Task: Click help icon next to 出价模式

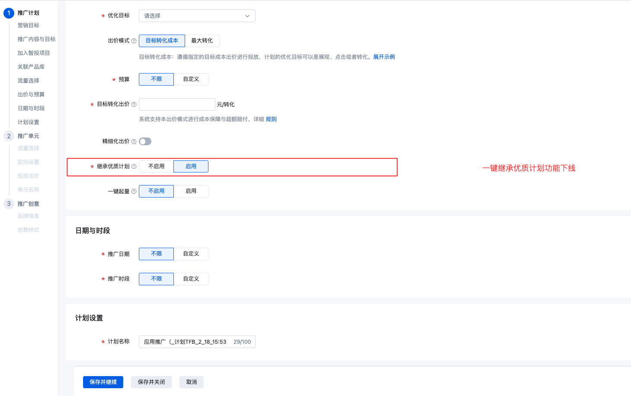Action: pyautogui.click(x=134, y=41)
